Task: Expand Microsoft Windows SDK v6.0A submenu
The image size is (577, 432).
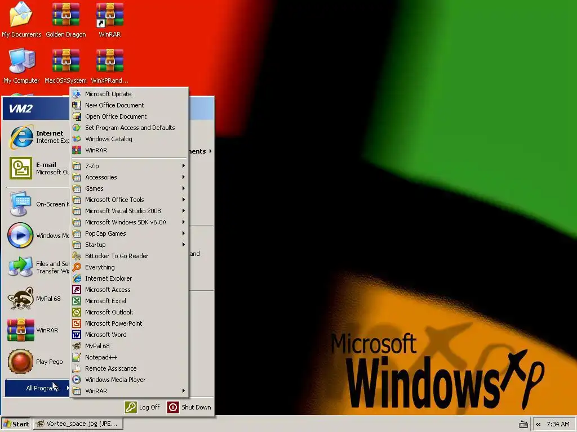Action: pyautogui.click(x=129, y=222)
